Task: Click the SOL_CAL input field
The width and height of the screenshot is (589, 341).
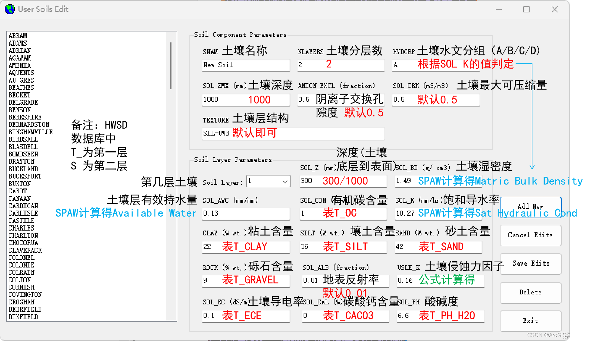Action: click(x=346, y=316)
